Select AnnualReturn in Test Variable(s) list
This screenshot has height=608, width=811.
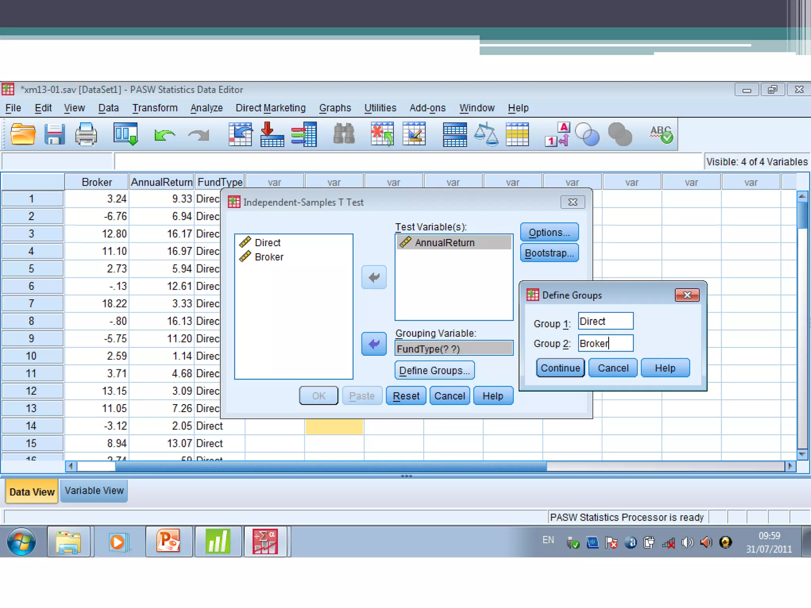click(x=454, y=242)
